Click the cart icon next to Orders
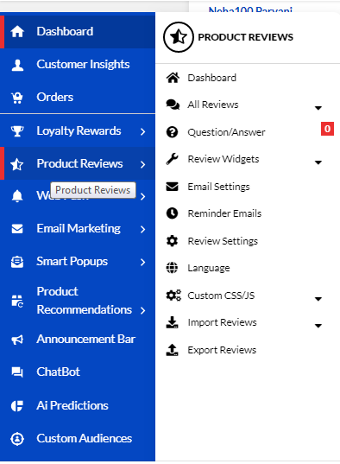Viewport: 340px width, 464px height. [x=17, y=98]
